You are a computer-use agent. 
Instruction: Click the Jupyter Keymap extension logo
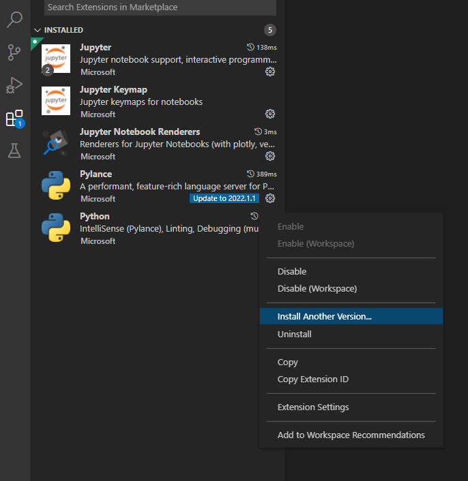tap(56, 101)
